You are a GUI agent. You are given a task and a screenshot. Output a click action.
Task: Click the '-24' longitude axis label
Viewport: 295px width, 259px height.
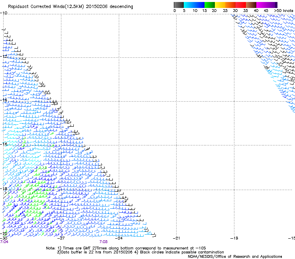click(118, 238)
